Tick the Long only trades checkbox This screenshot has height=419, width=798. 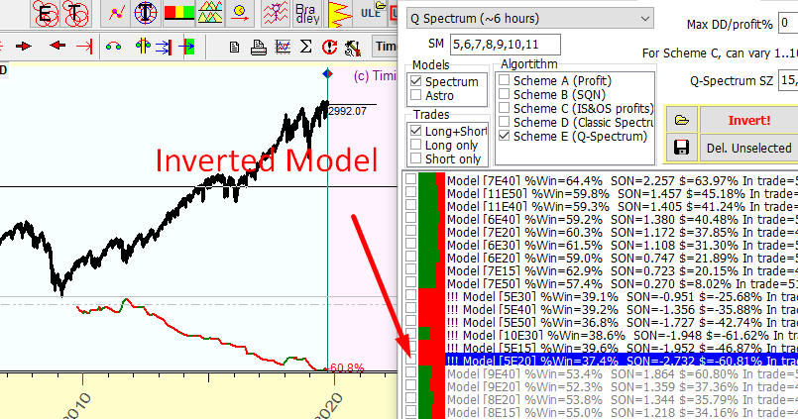(416, 145)
